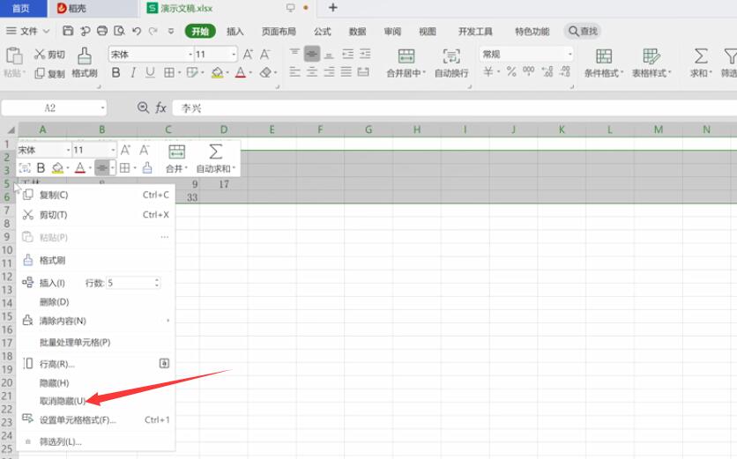Viewport: 737px width, 459px height.
Task: Click ribbon font color A swatch
Action: pos(240,72)
